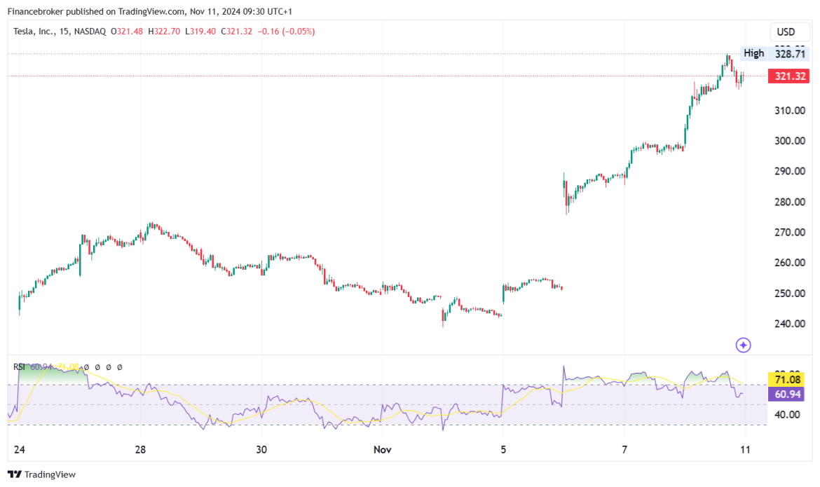The height and width of the screenshot is (487, 820).
Task: Click the 28 date marker on time axis
Action: point(140,450)
